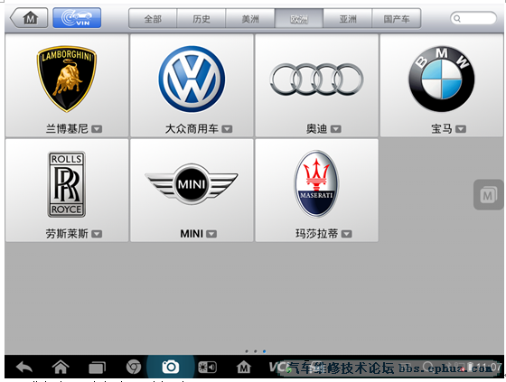Viewport: 506px width, 382px height.
Task: Click the 玛莎拉蒂 label
Action: click(316, 234)
